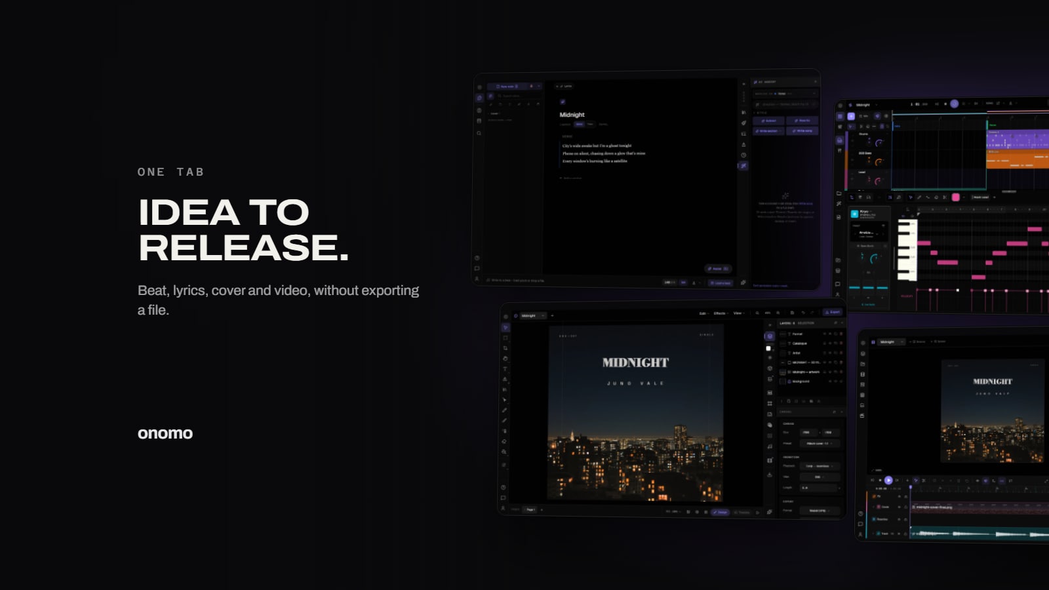This screenshot has height=590, width=1049.
Task: Click the canvas width input field
Action: (808, 433)
